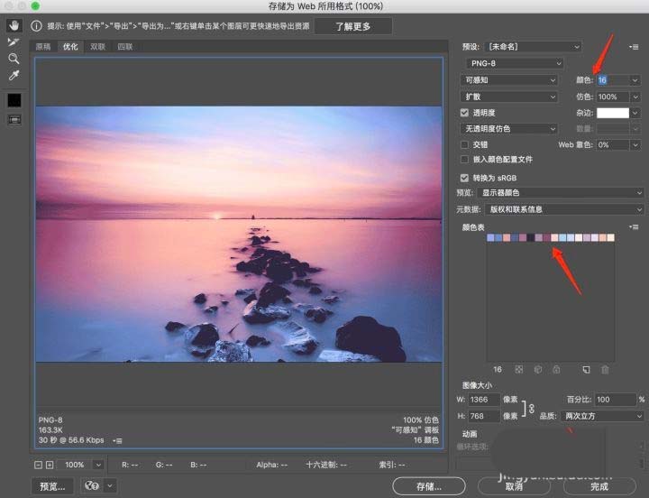
Task: Open the preset options menu icon
Action: pyautogui.click(x=634, y=47)
